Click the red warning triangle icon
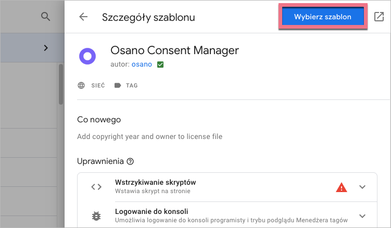391x228 pixels. click(341, 187)
